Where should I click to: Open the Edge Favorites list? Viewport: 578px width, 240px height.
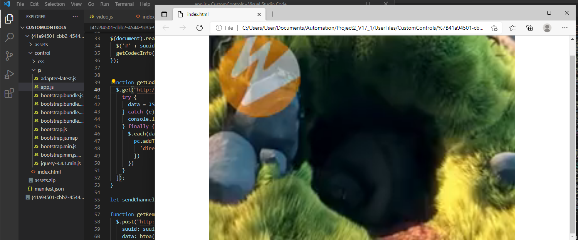click(512, 28)
